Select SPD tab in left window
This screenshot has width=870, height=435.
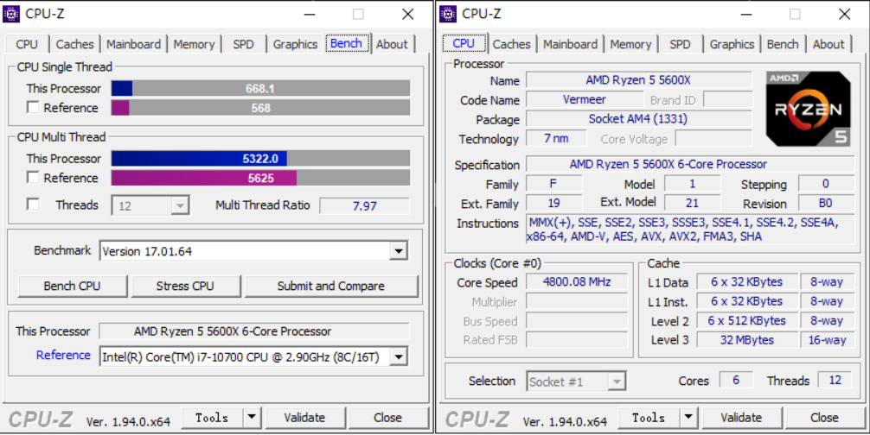[243, 44]
